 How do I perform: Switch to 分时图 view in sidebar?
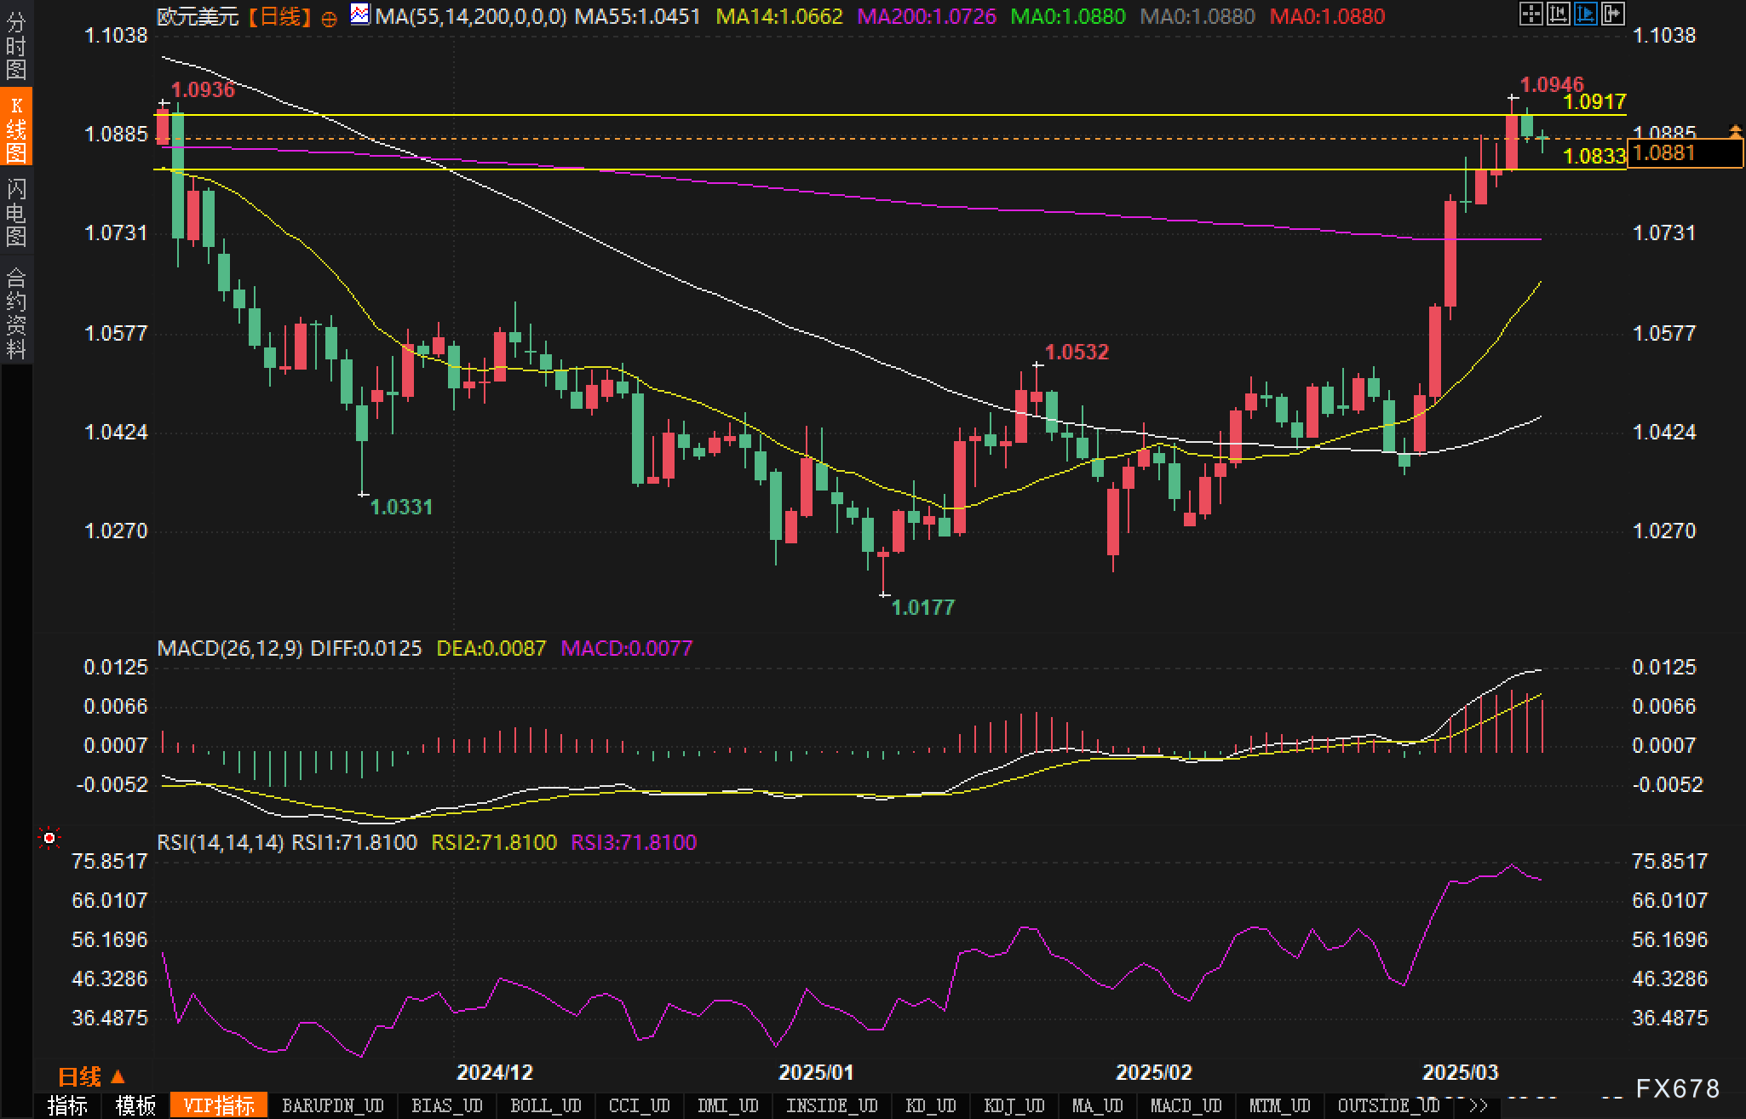[16, 46]
